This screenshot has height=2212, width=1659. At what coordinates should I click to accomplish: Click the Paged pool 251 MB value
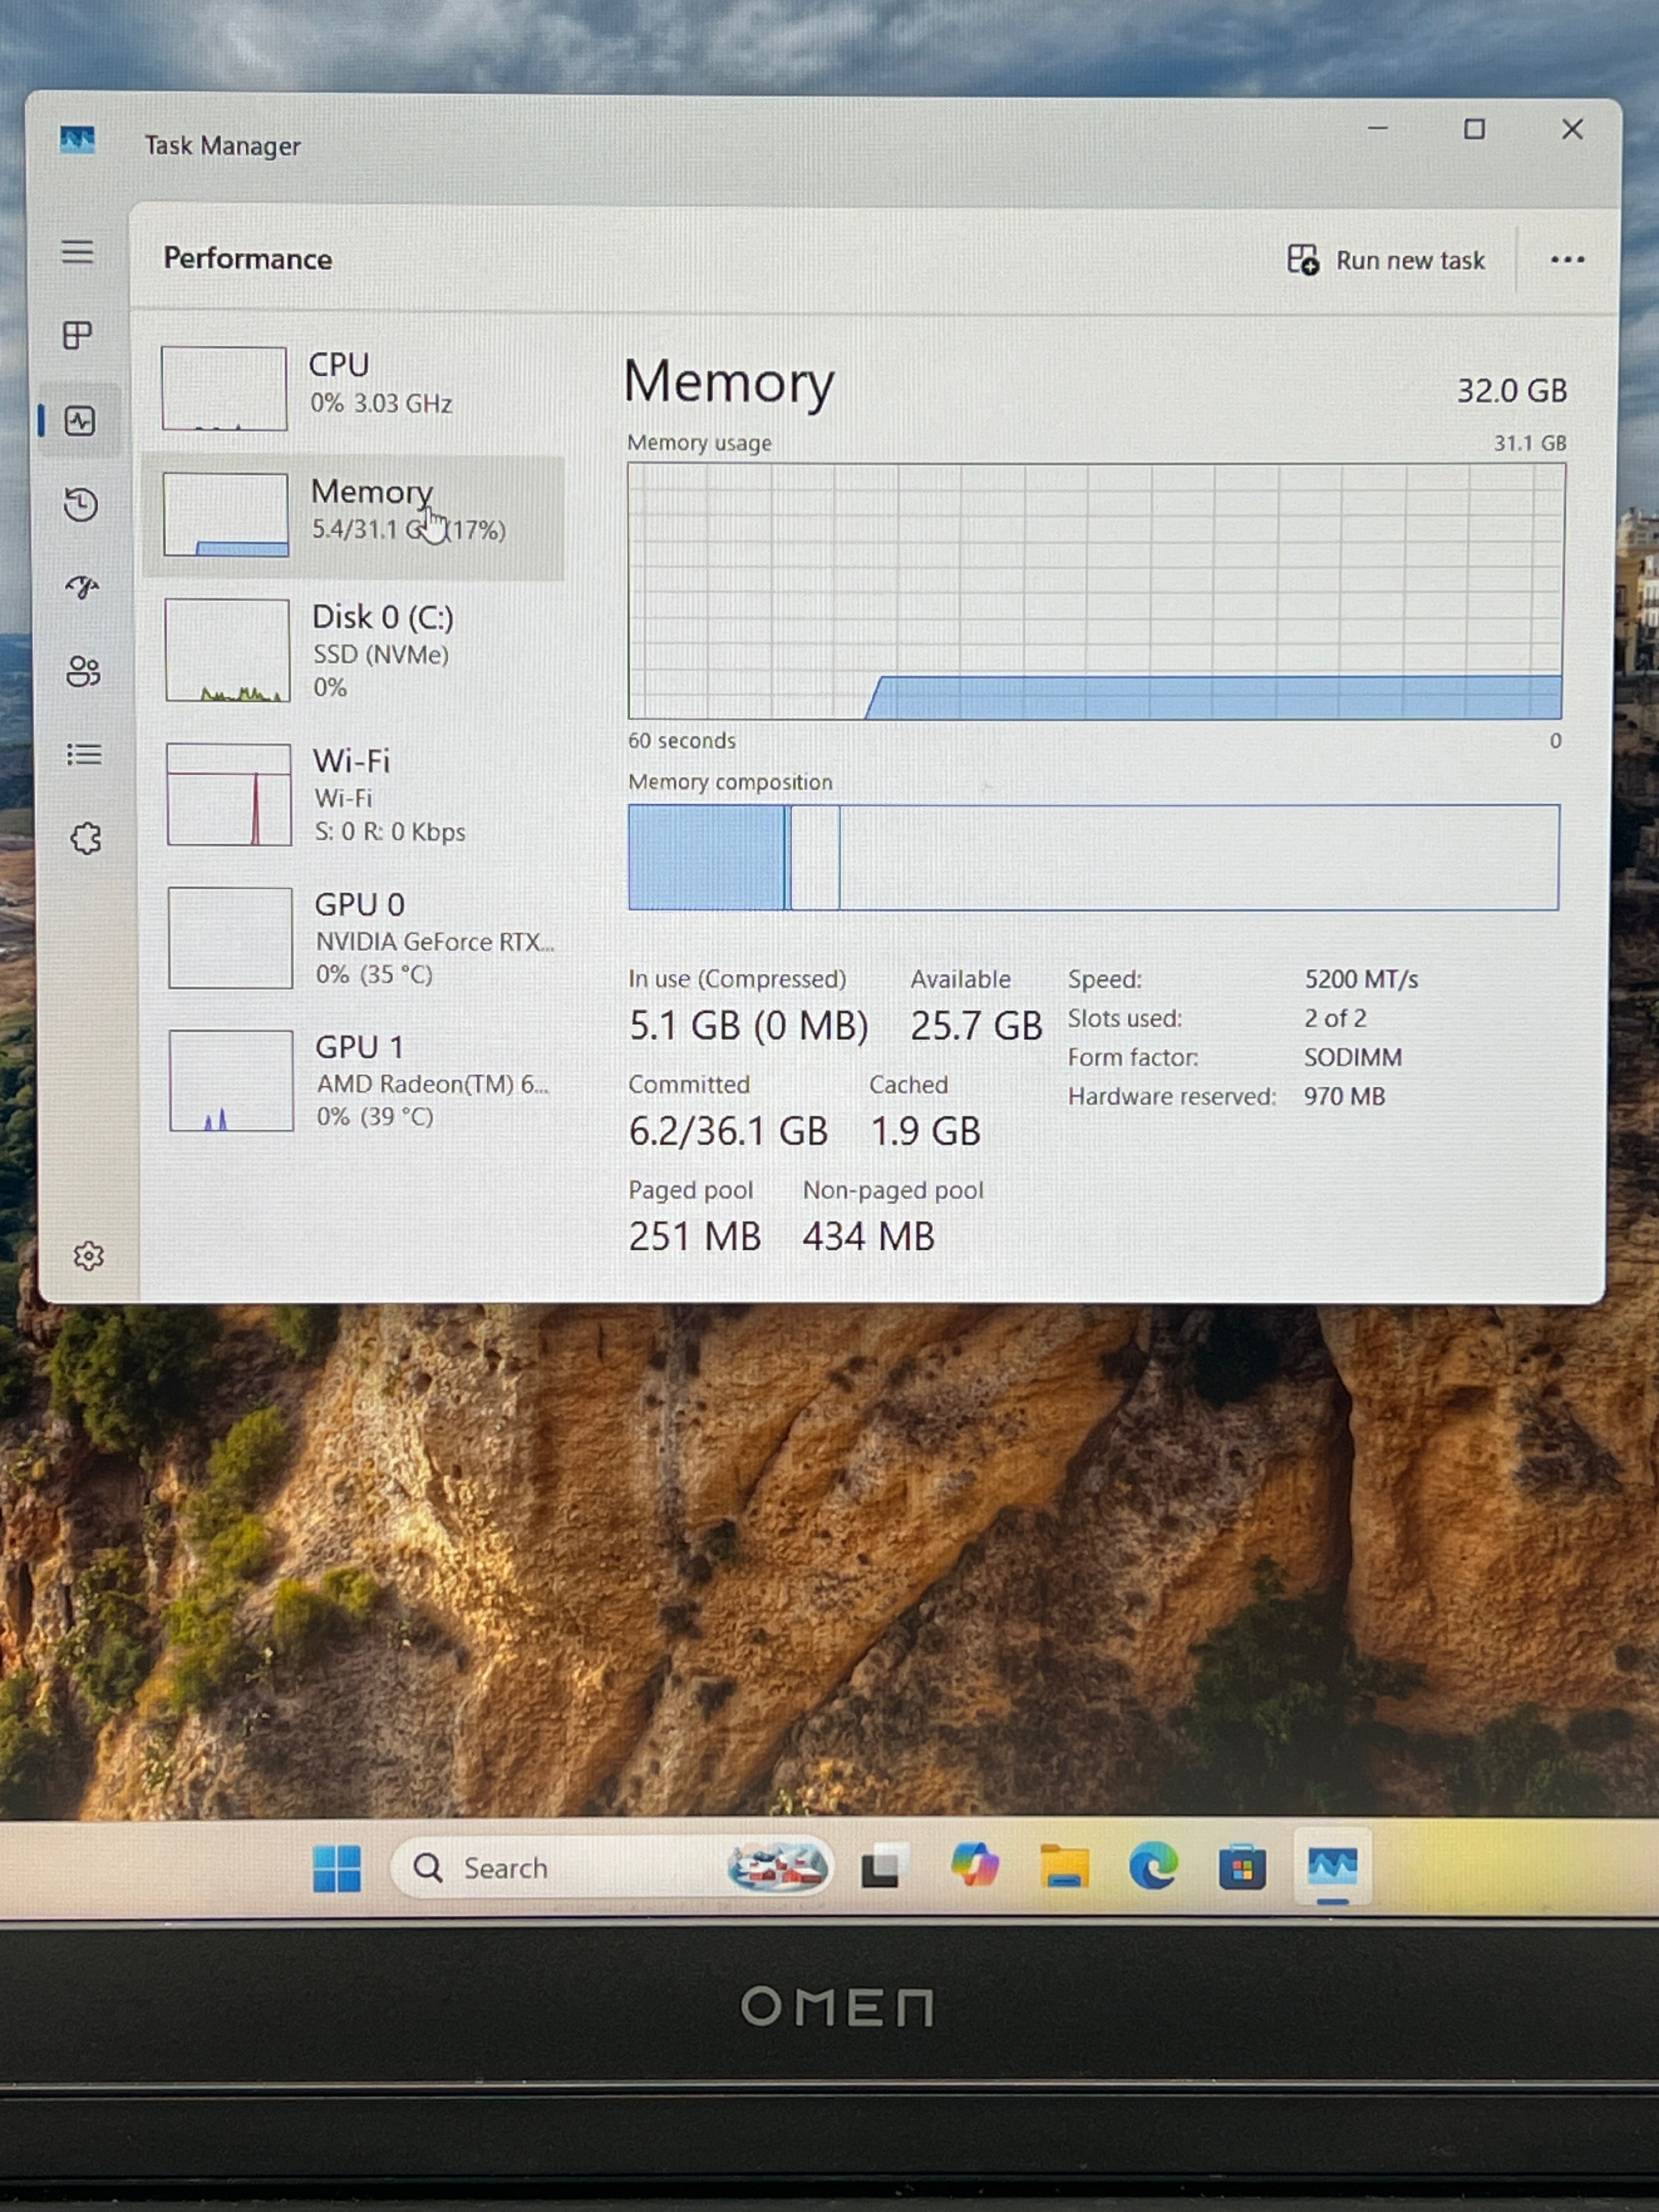(x=694, y=1236)
